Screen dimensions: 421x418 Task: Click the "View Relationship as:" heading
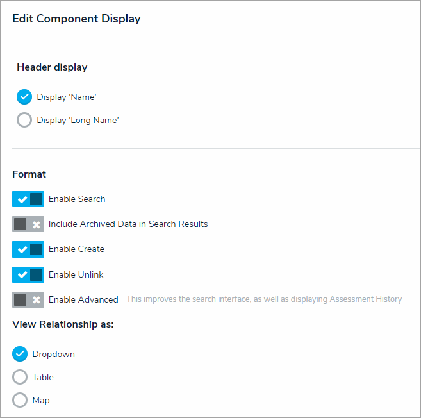pyautogui.click(x=63, y=324)
